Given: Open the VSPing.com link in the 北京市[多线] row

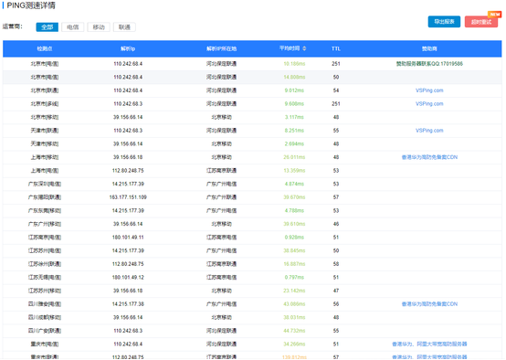Looking at the screenshot, I should coord(429,103).
